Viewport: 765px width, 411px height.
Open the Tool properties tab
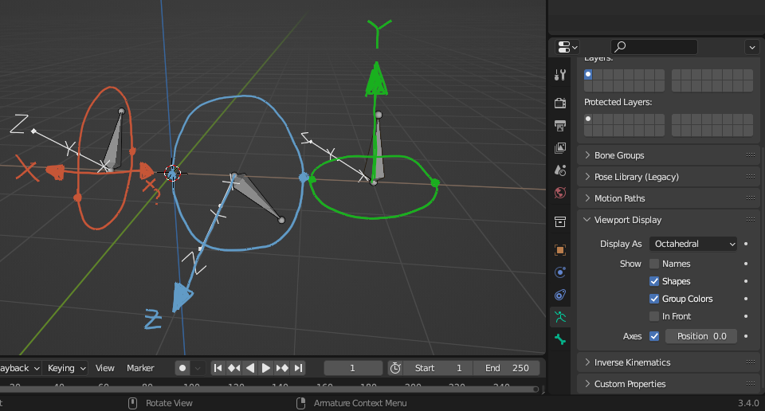pyautogui.click(x=560, y=75)
